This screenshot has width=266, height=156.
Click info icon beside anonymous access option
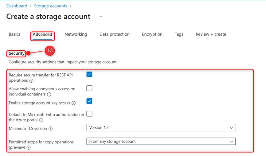tap(49, 95)
